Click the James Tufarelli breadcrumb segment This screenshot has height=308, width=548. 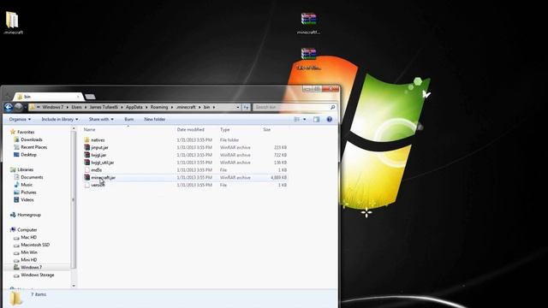(x=104, y=107)
